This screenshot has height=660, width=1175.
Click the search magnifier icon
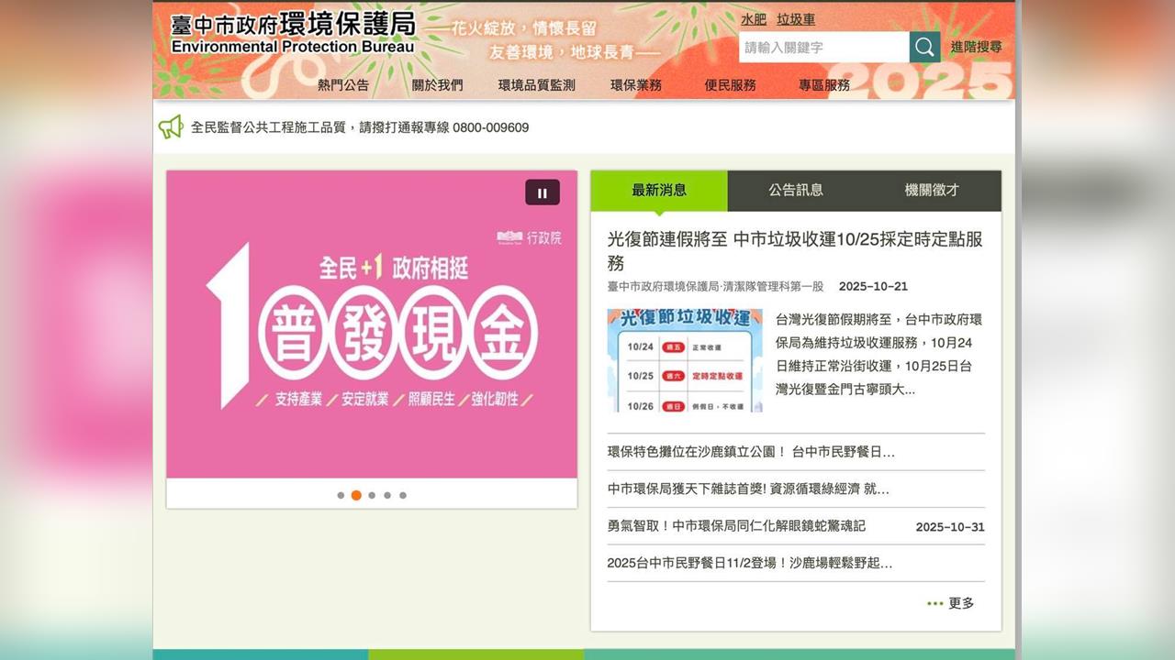point(923,47)
